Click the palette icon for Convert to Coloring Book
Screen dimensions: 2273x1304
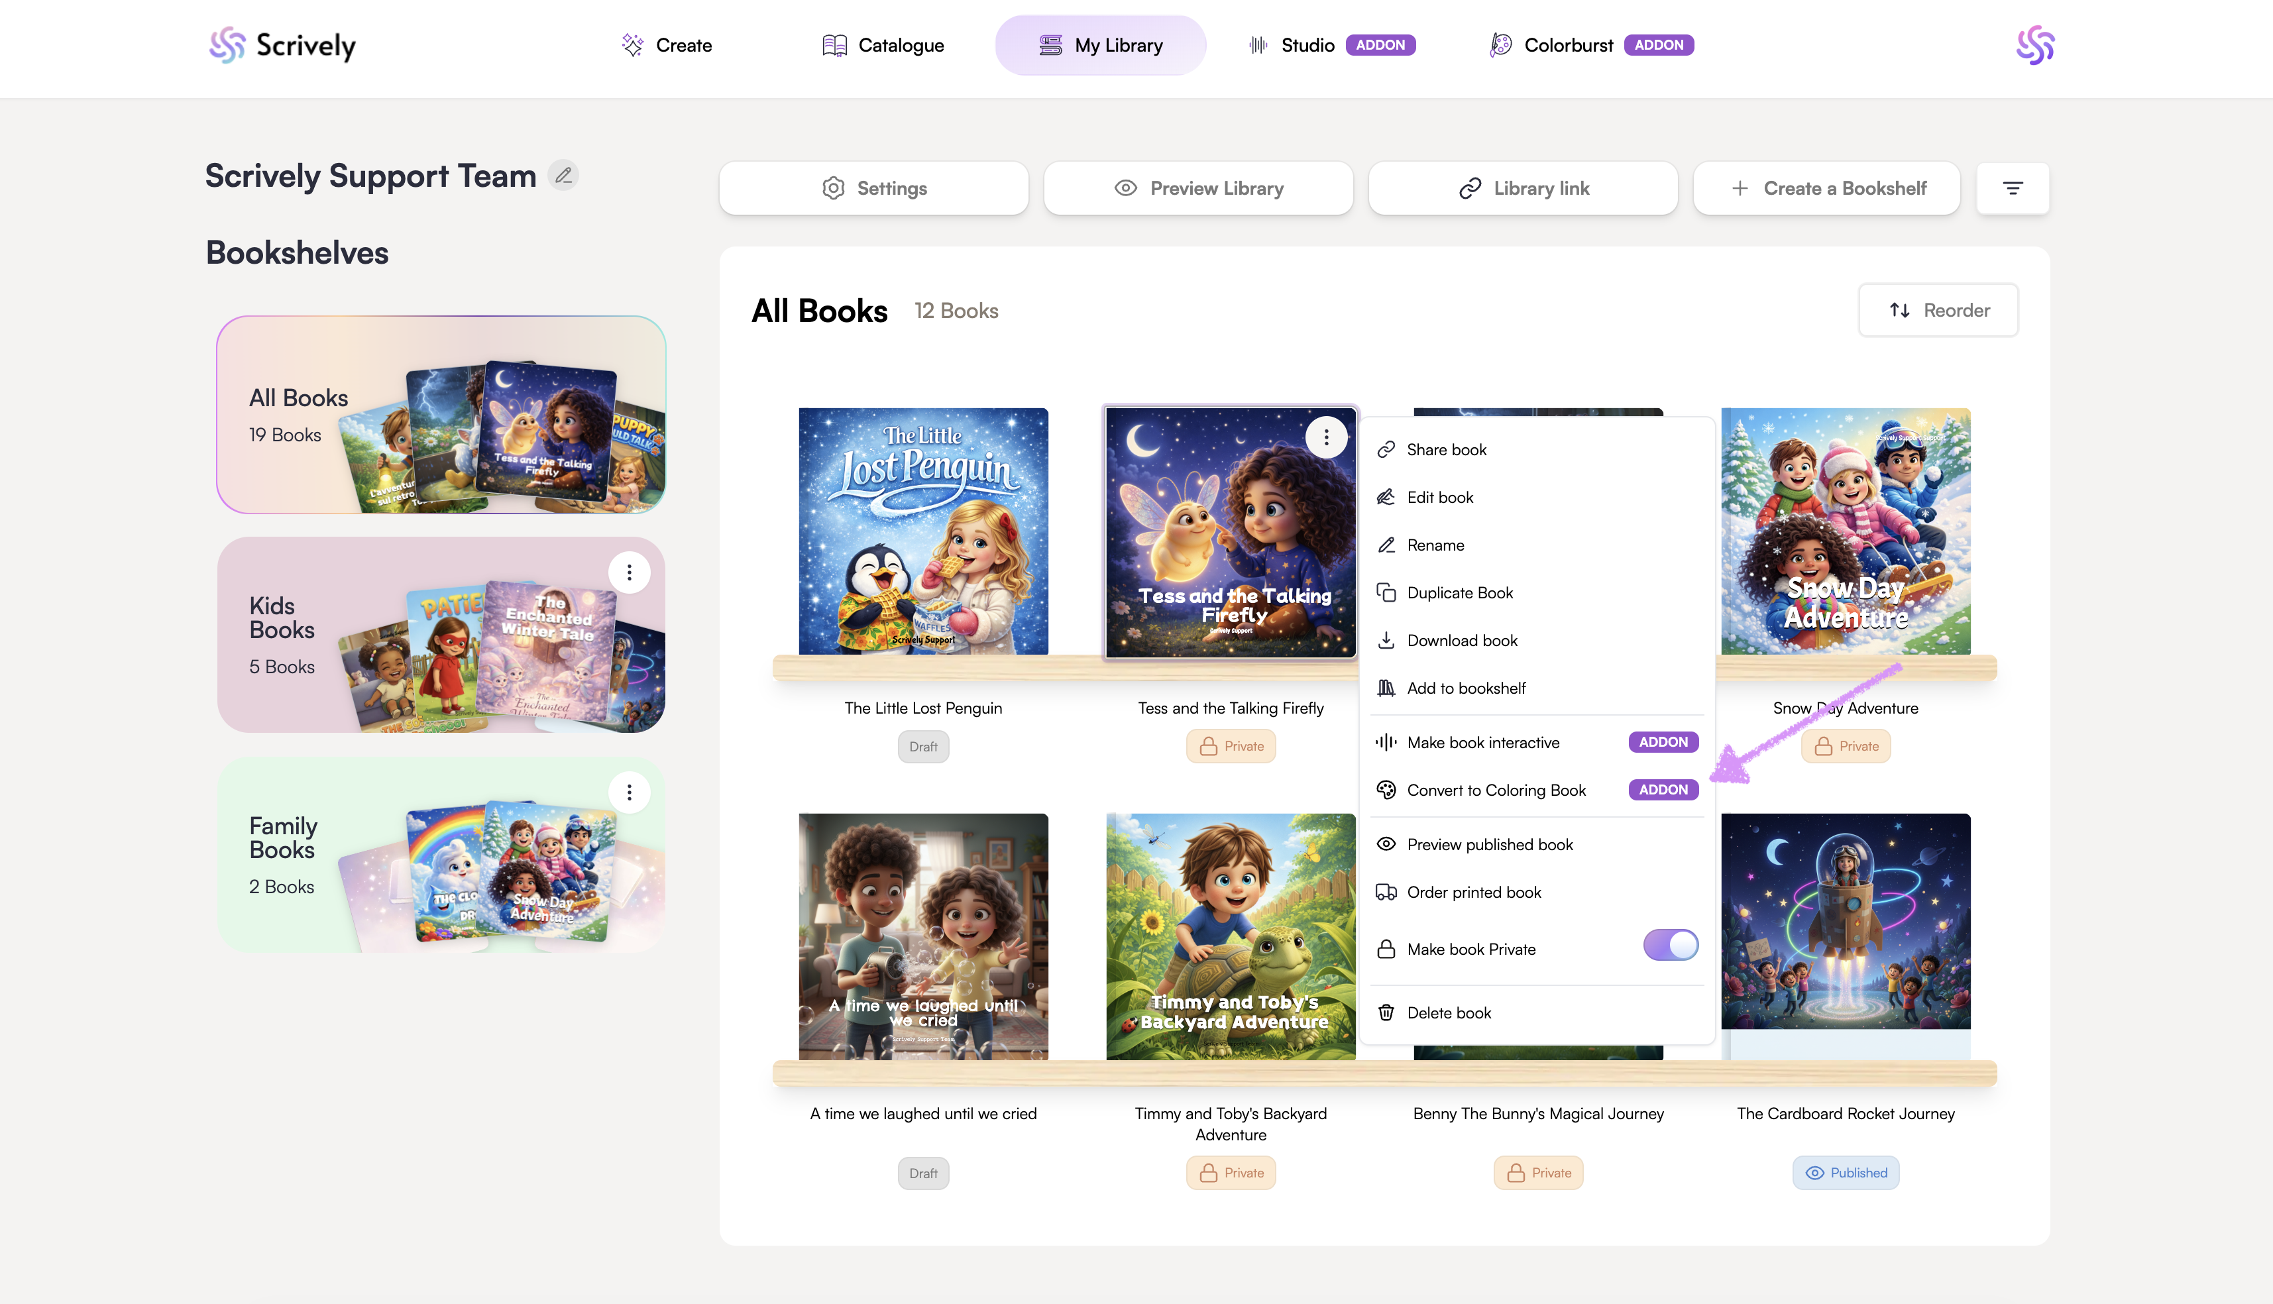(1386, 790)
